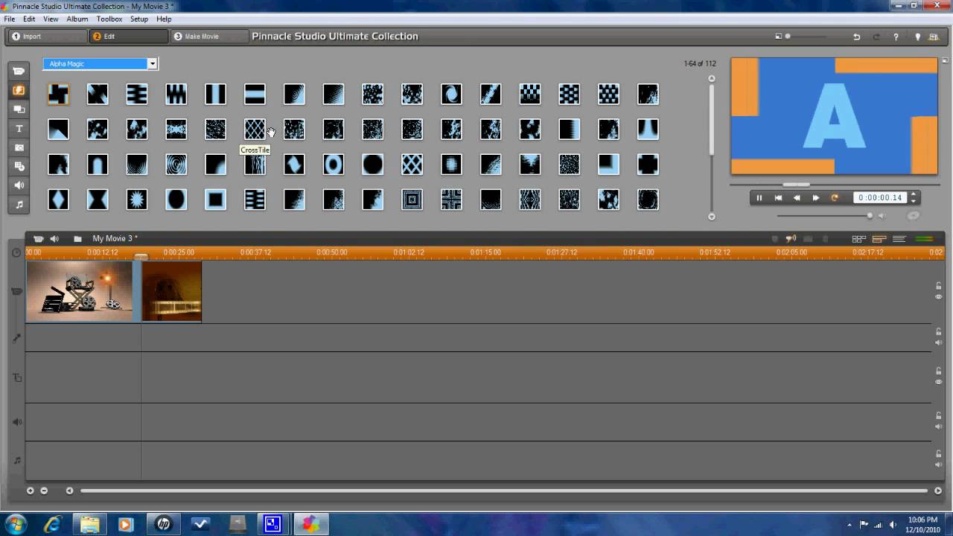Select the CrossTile transition thumbnail
Screen dimensions: 953x536
(255, 130)
